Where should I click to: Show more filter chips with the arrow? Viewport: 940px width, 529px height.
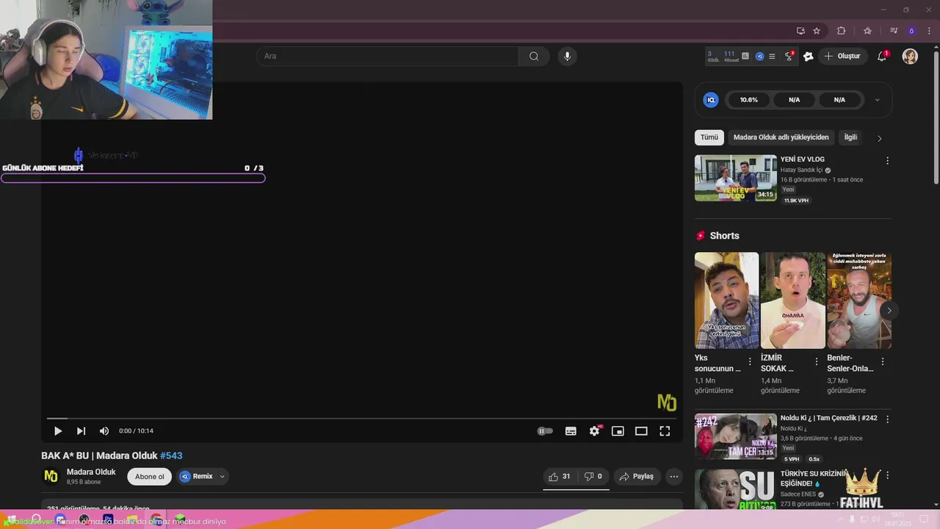tap(879, 138)
